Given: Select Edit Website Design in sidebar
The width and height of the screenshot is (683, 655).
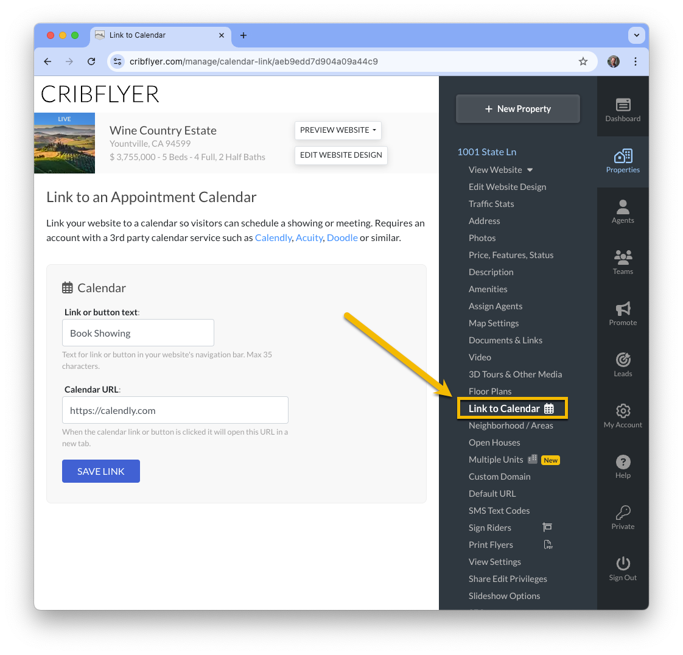Looking at the screenshot, I should click(x=507, y=187).
